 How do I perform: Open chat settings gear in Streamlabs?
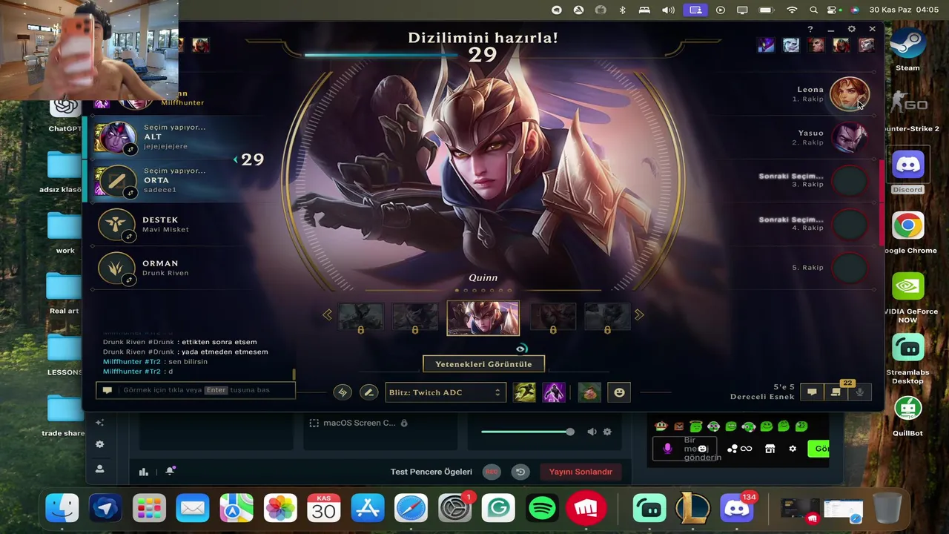point(793,449)
